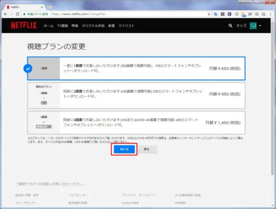The image size is (276, 209).
Task: Click the gray M extension icon
Action: (250, 14)
